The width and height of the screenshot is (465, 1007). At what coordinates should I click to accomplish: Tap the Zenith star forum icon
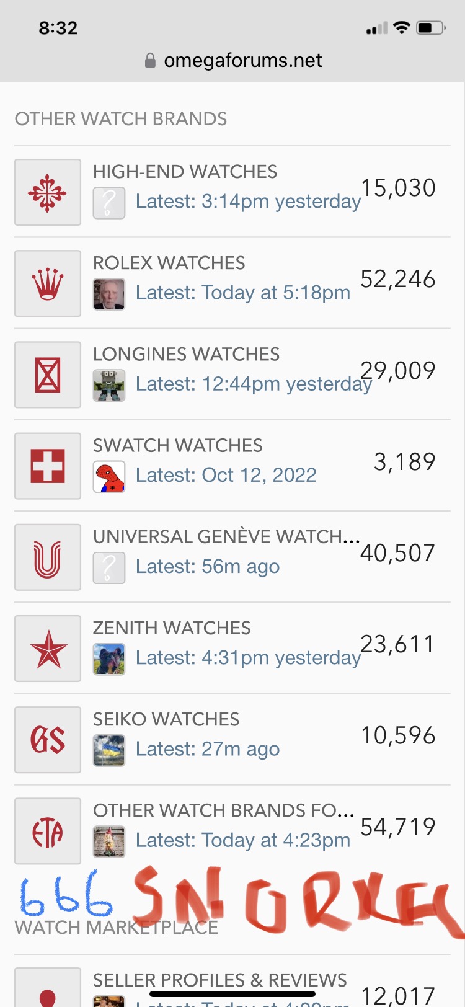tap(48, 648)
